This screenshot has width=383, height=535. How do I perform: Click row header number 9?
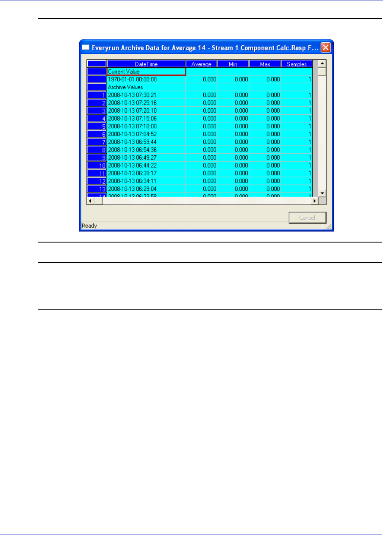coord(97,157)
